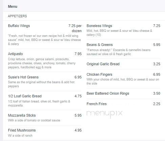Select the APPETIZERS section header
The height and width of the screenshot is (141, 165).
[17, 16]
